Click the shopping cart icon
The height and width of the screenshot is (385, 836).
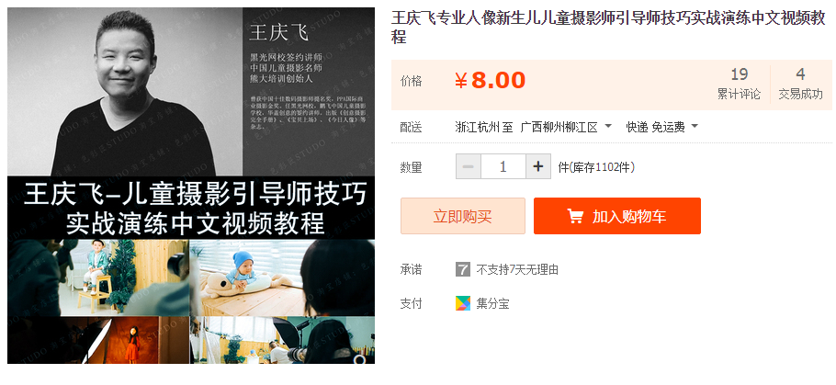575,216
